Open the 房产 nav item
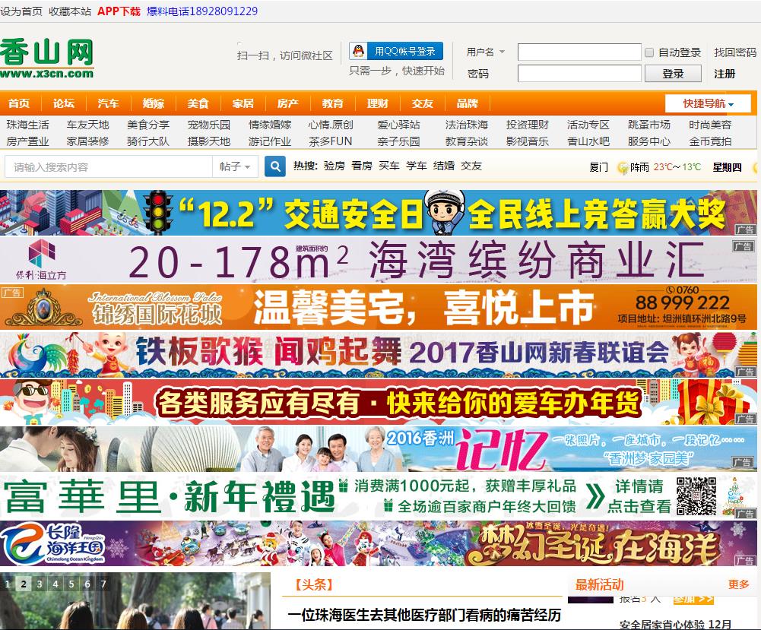761x630 pixels. (288, 103)
